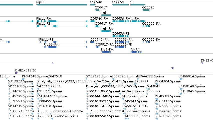
Task: Open the LD45943.3prime EST label
Action: [x=132, y=91]
